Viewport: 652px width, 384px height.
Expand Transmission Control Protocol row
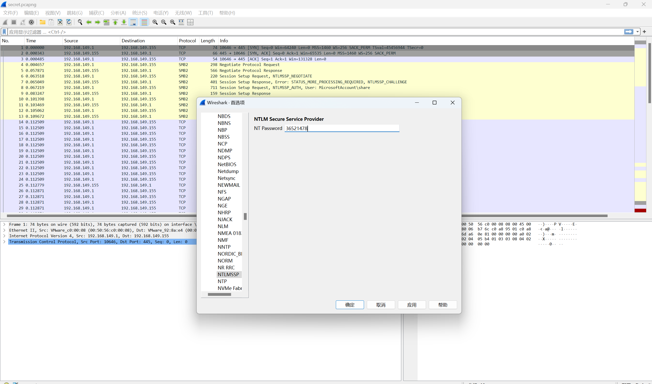click(x=4, y=242)
